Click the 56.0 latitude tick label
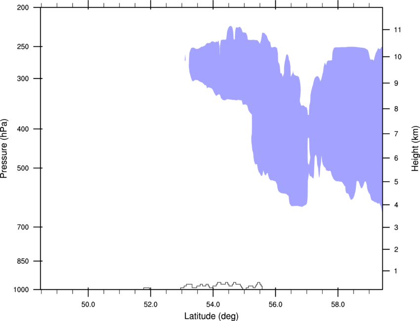Screen dimensions: 420x321 [x=275, y=305]
